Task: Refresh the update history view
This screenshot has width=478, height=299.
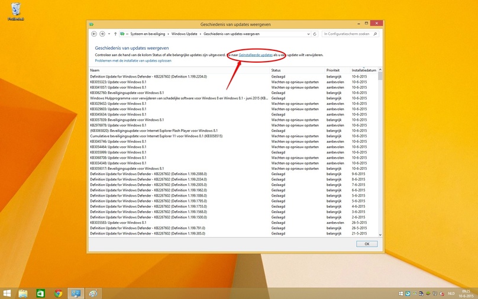Action: (315, 34)
